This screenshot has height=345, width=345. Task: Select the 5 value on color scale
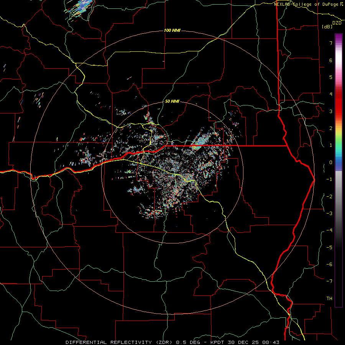(331, 77)
